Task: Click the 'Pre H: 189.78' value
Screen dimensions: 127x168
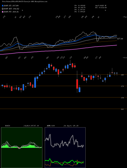Action: tap(80, 8)
